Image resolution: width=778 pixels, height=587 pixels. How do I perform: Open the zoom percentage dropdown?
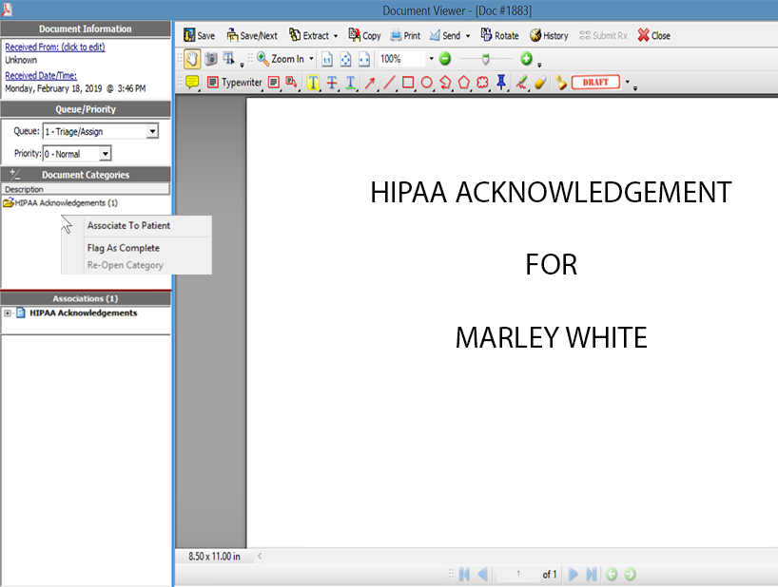click(x=431, y=59)
